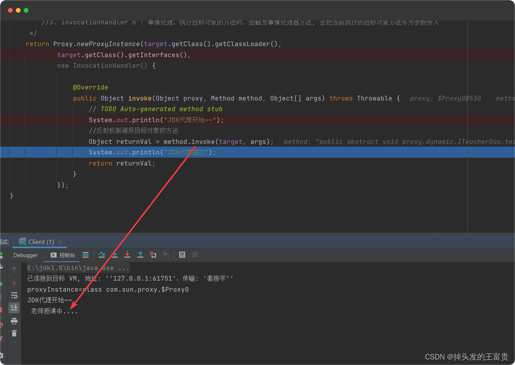Expand the folded E:\jdk1.8\bin\java.exe command line

pos(78,268)
